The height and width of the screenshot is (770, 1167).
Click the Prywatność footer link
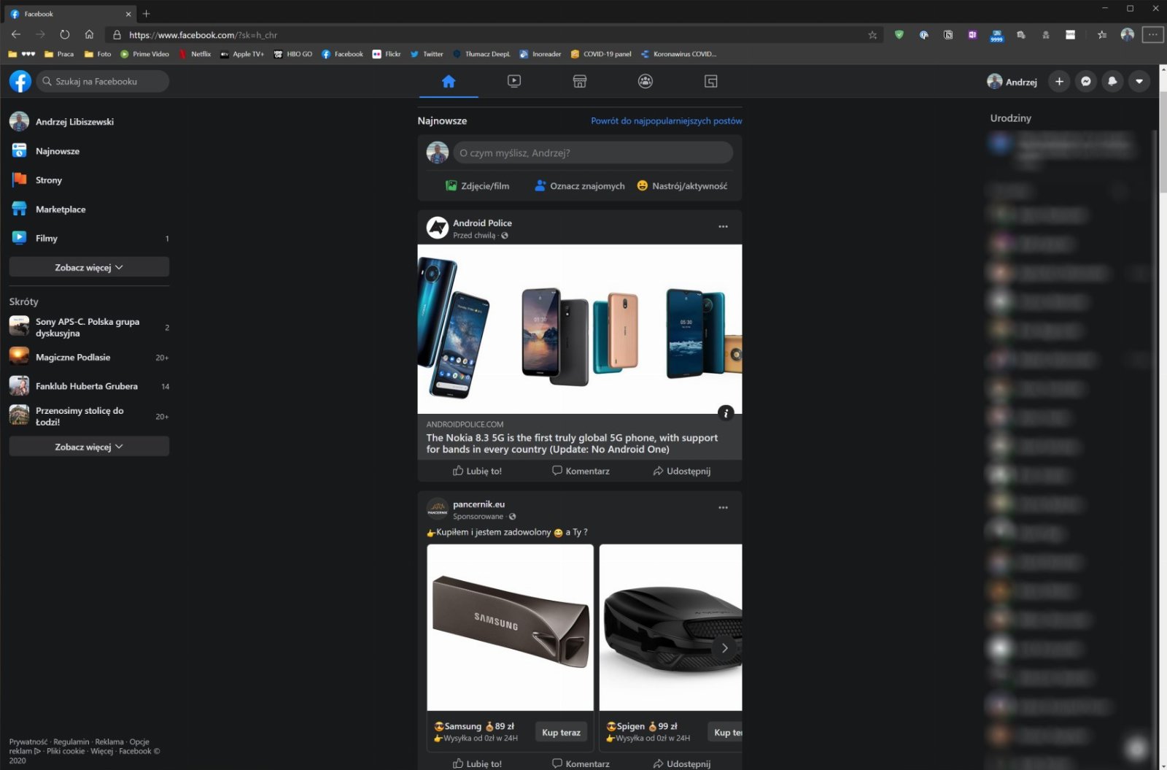[x=28, y=742]
